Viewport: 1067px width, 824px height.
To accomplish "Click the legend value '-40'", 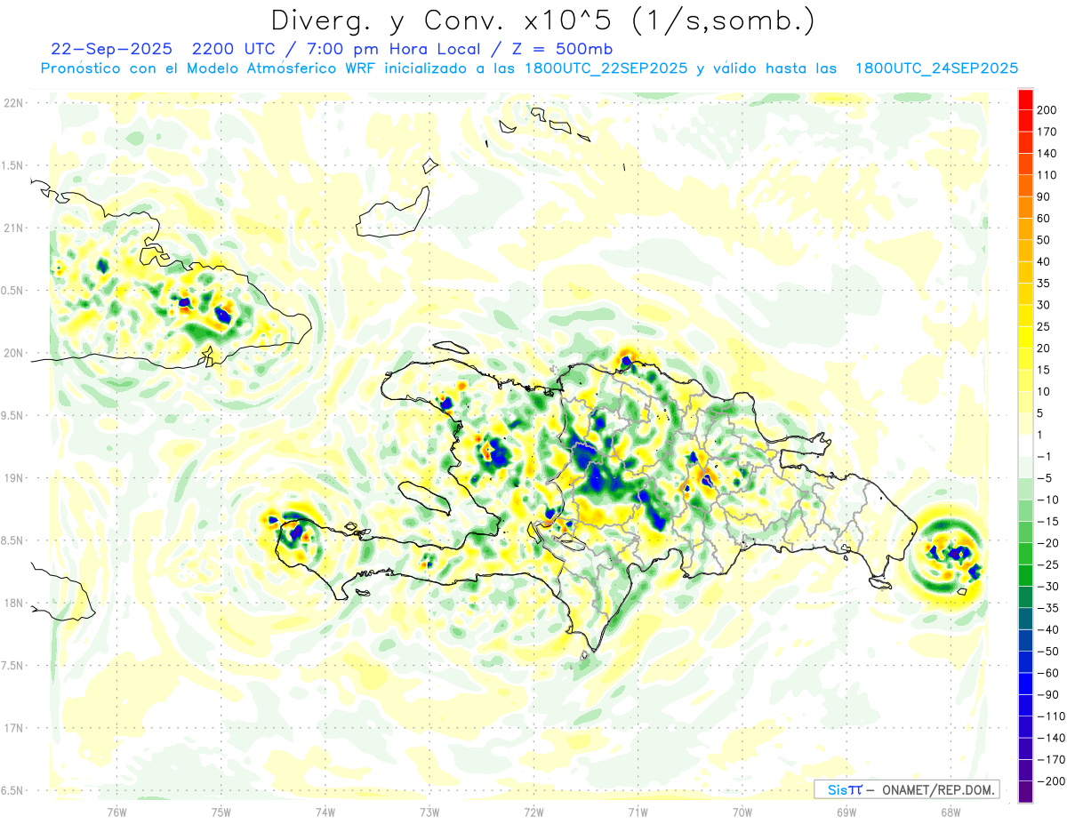I will tap(1047, 629).
